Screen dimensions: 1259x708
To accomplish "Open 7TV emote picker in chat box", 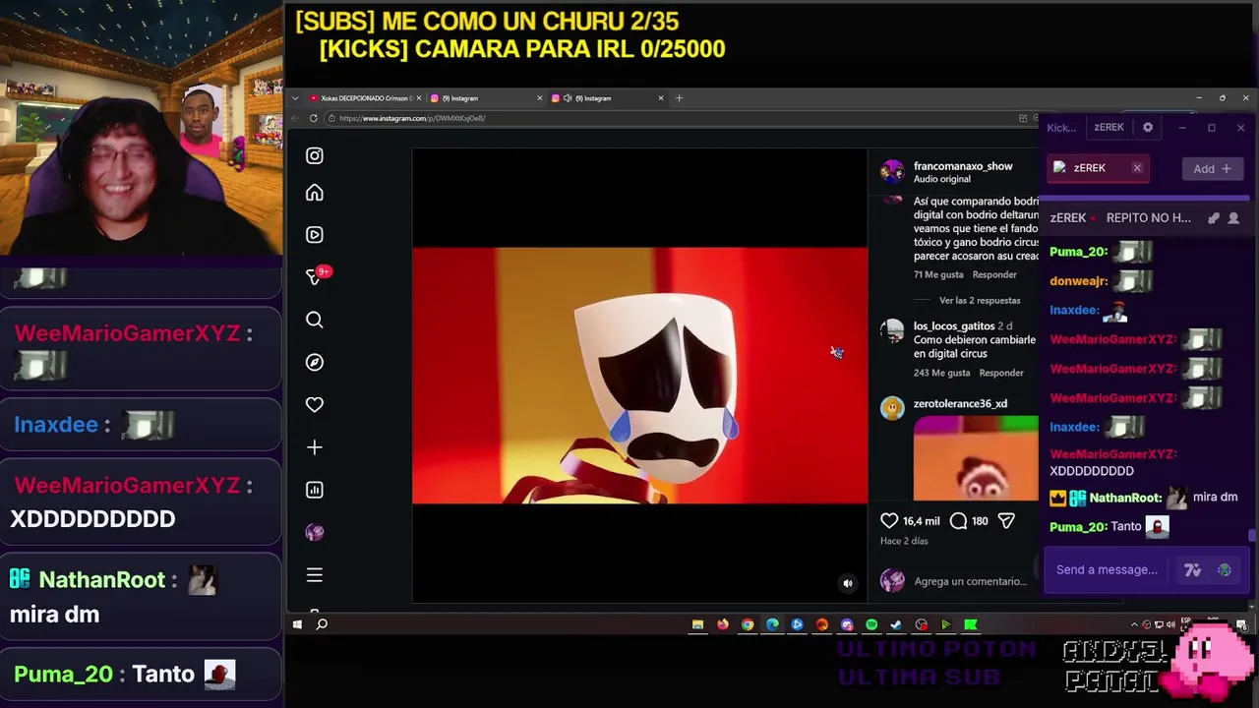I will [x=1193, y=569].
